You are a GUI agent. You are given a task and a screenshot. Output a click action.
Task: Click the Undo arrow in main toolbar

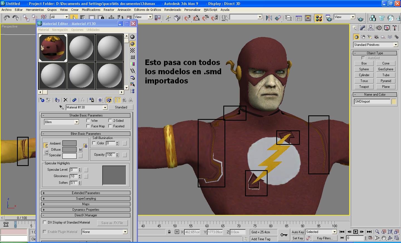7,18
